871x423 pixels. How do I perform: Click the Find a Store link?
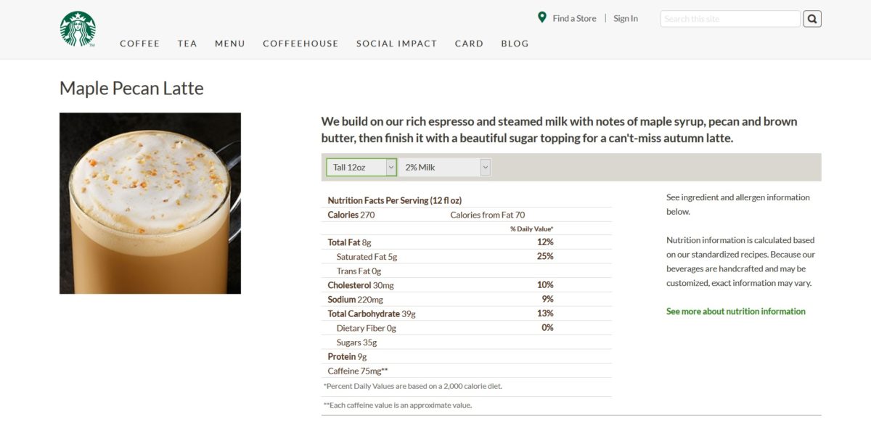point(574,18)
